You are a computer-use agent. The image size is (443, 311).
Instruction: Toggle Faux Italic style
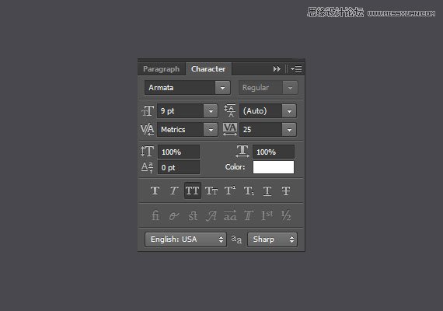[x=174, y=190]
